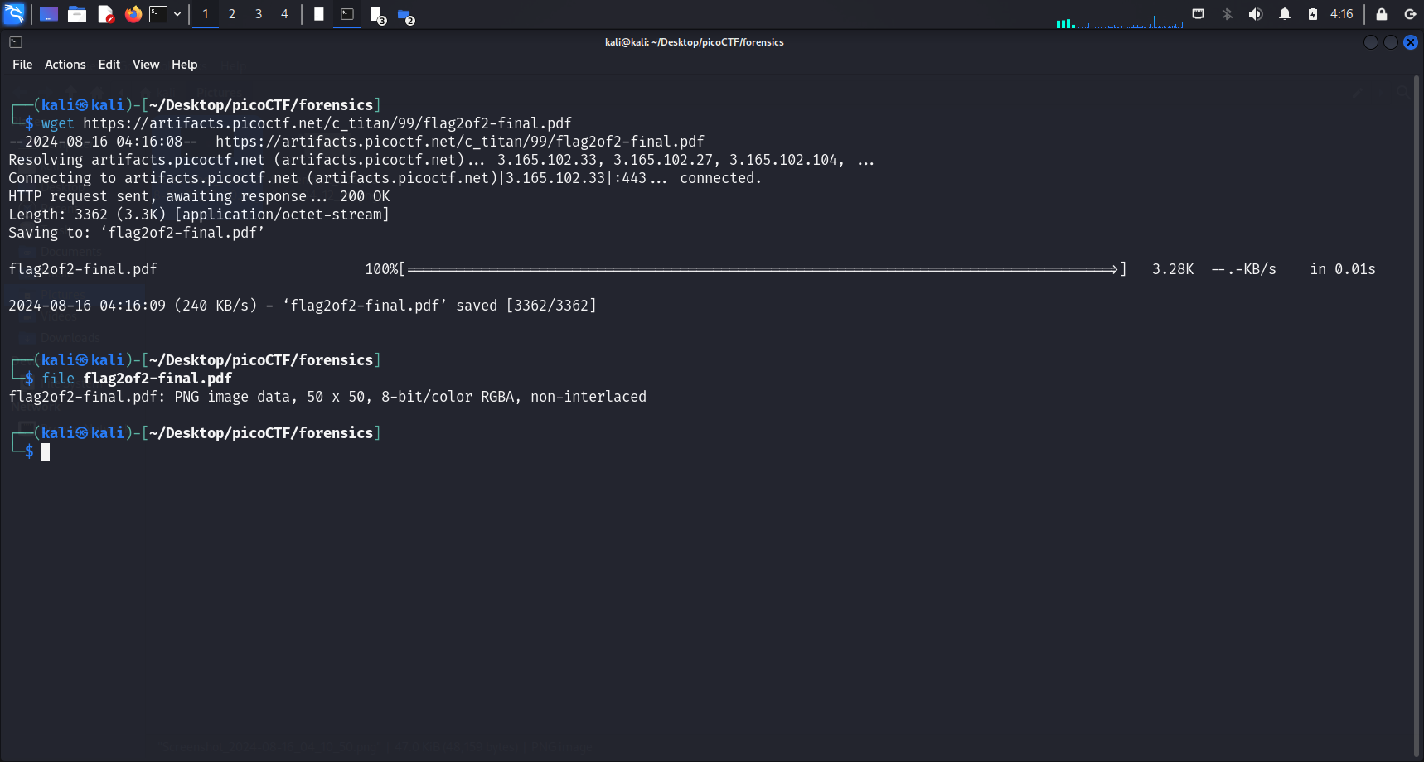Open the text editor launcher
The height and width of the screenshot is (762, 1424).
tap(105, 14)
